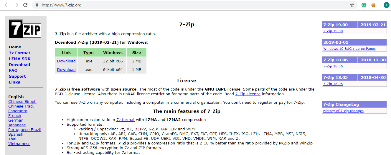
Task: Switch language to German
Action: (16, 120)
